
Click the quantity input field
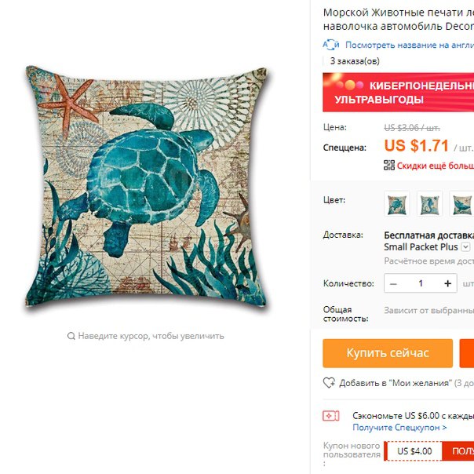click(x=421, y=283)
